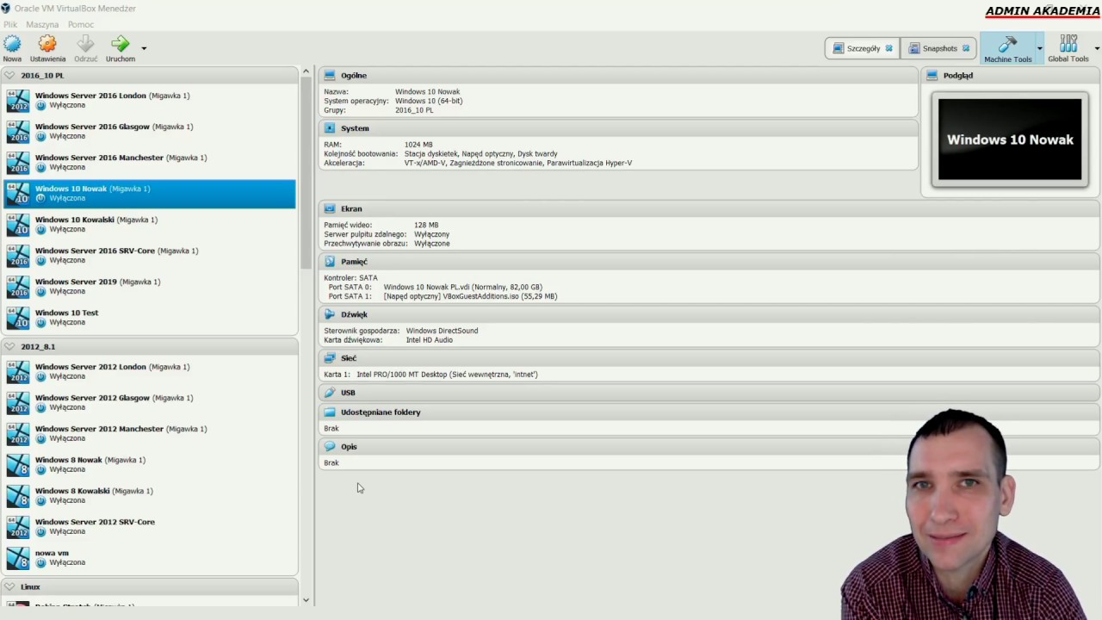The image size is (1102, 620).
Task: Select Global Tools button
Action: coord(1068,48)
